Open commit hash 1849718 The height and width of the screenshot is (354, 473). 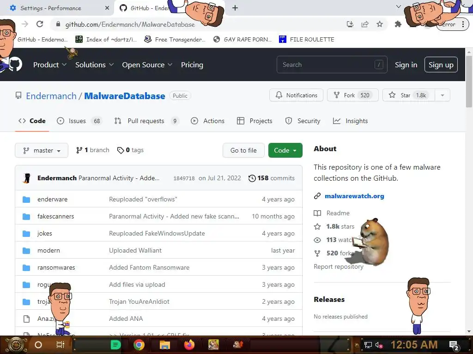(x=184, y=178)
